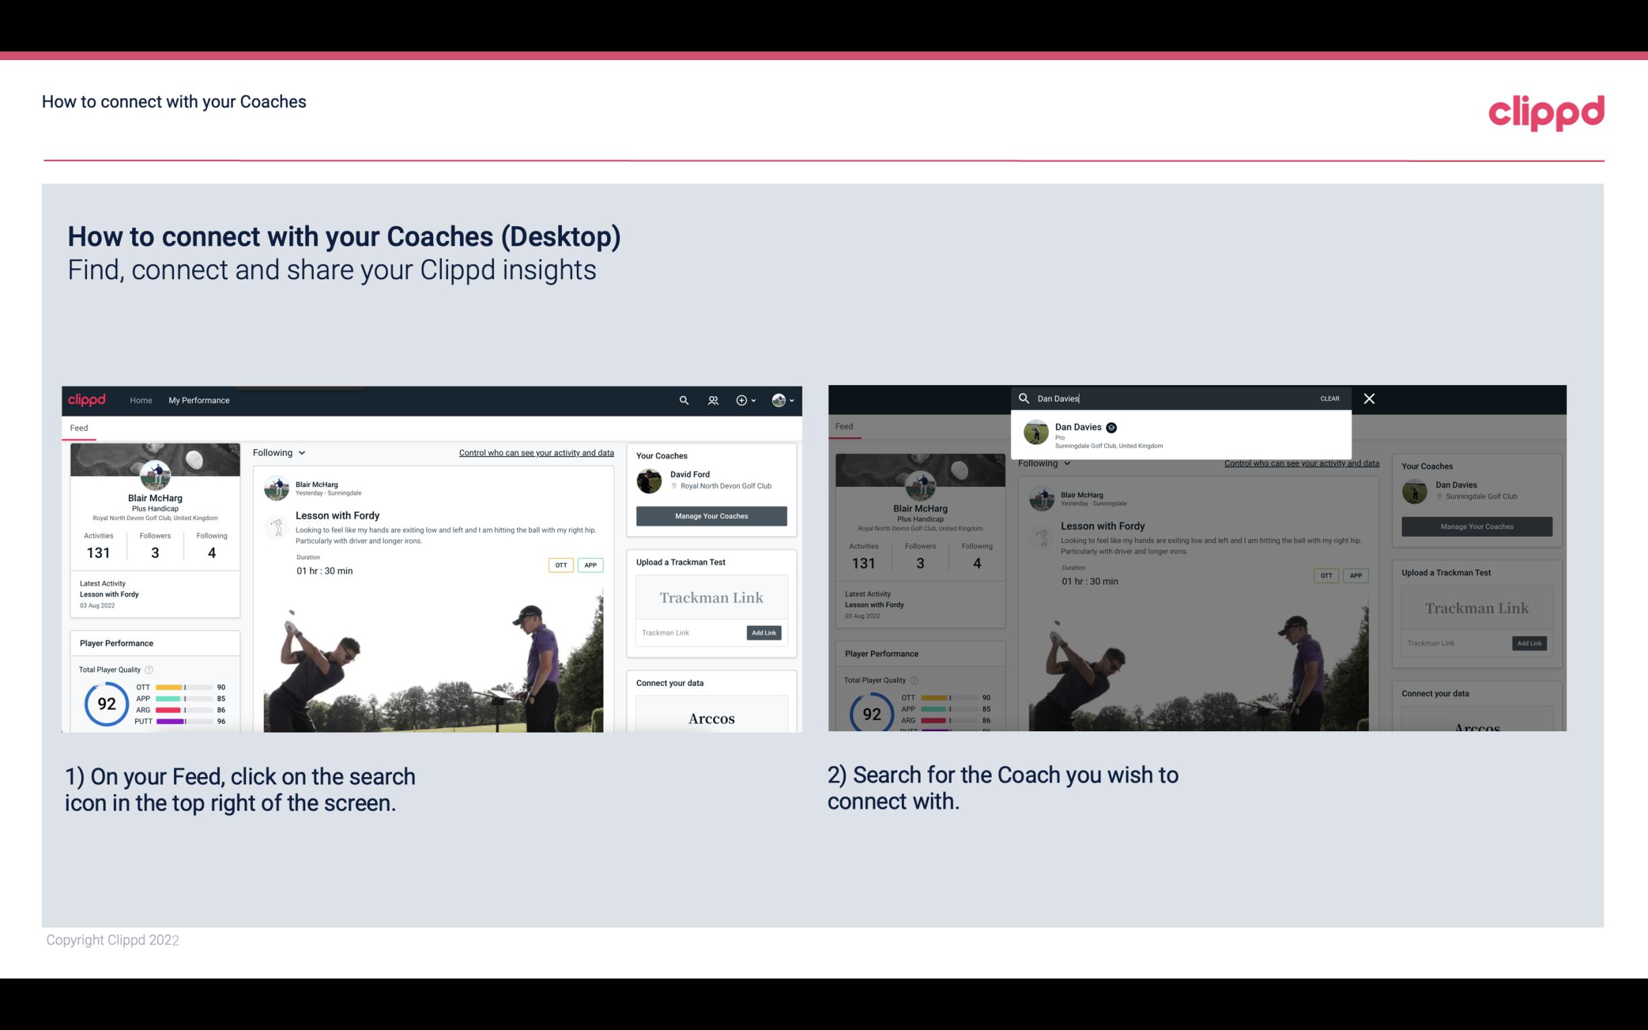Expand the user profile dropdown menu
The height and width of the screenshot is (1030, 1648).
pyautogui.click(x=785, y=400)
